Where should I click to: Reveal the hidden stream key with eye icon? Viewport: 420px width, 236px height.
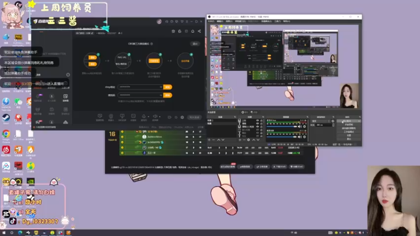pyautogui.click(x=161, y=95)
